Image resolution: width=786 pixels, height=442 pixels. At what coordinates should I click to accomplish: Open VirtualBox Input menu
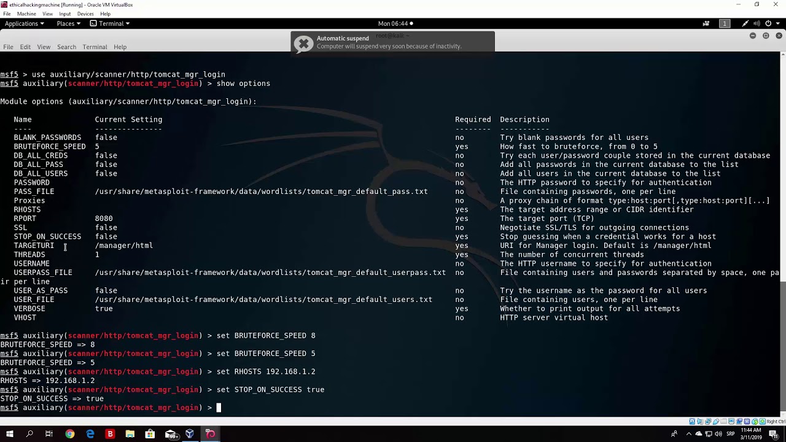point(64,14)
